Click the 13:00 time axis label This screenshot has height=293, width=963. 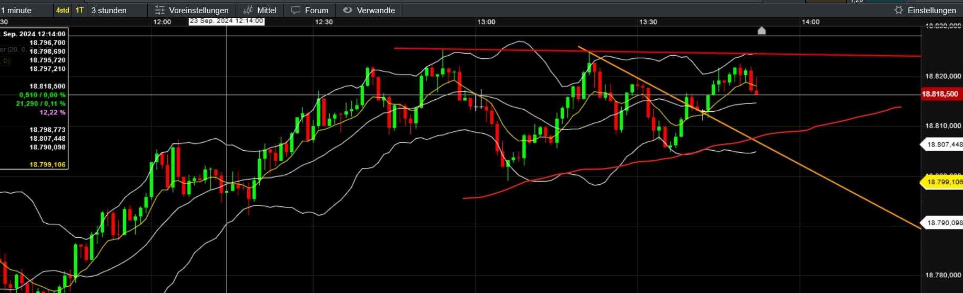pyautogui.click(x=486, y=22)
